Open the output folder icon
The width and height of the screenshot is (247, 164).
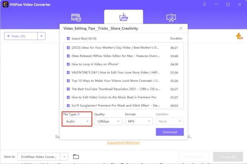[x=76, y=157]
